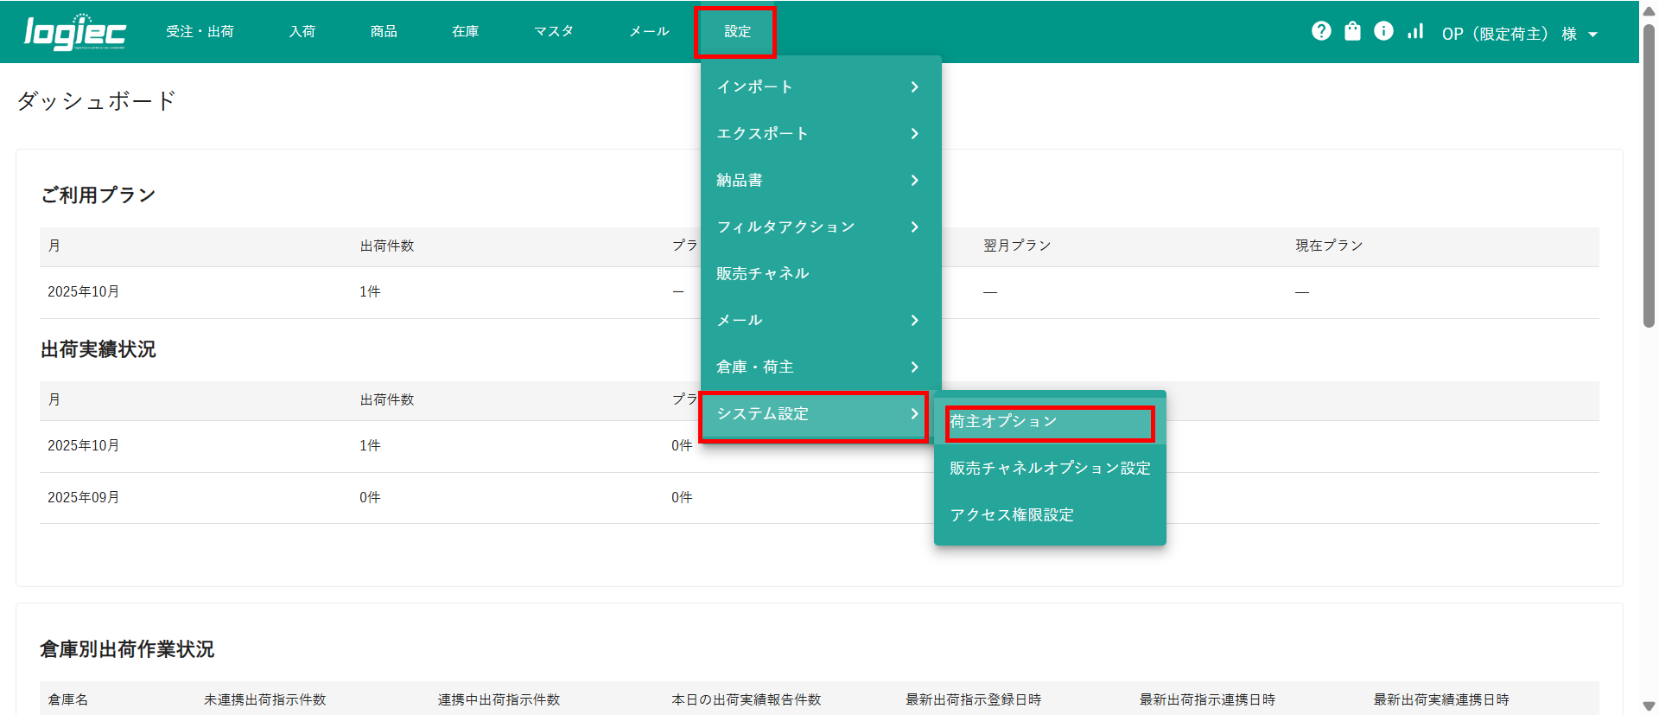Click the bar chart signal icon

click(x=1415, y=31)
